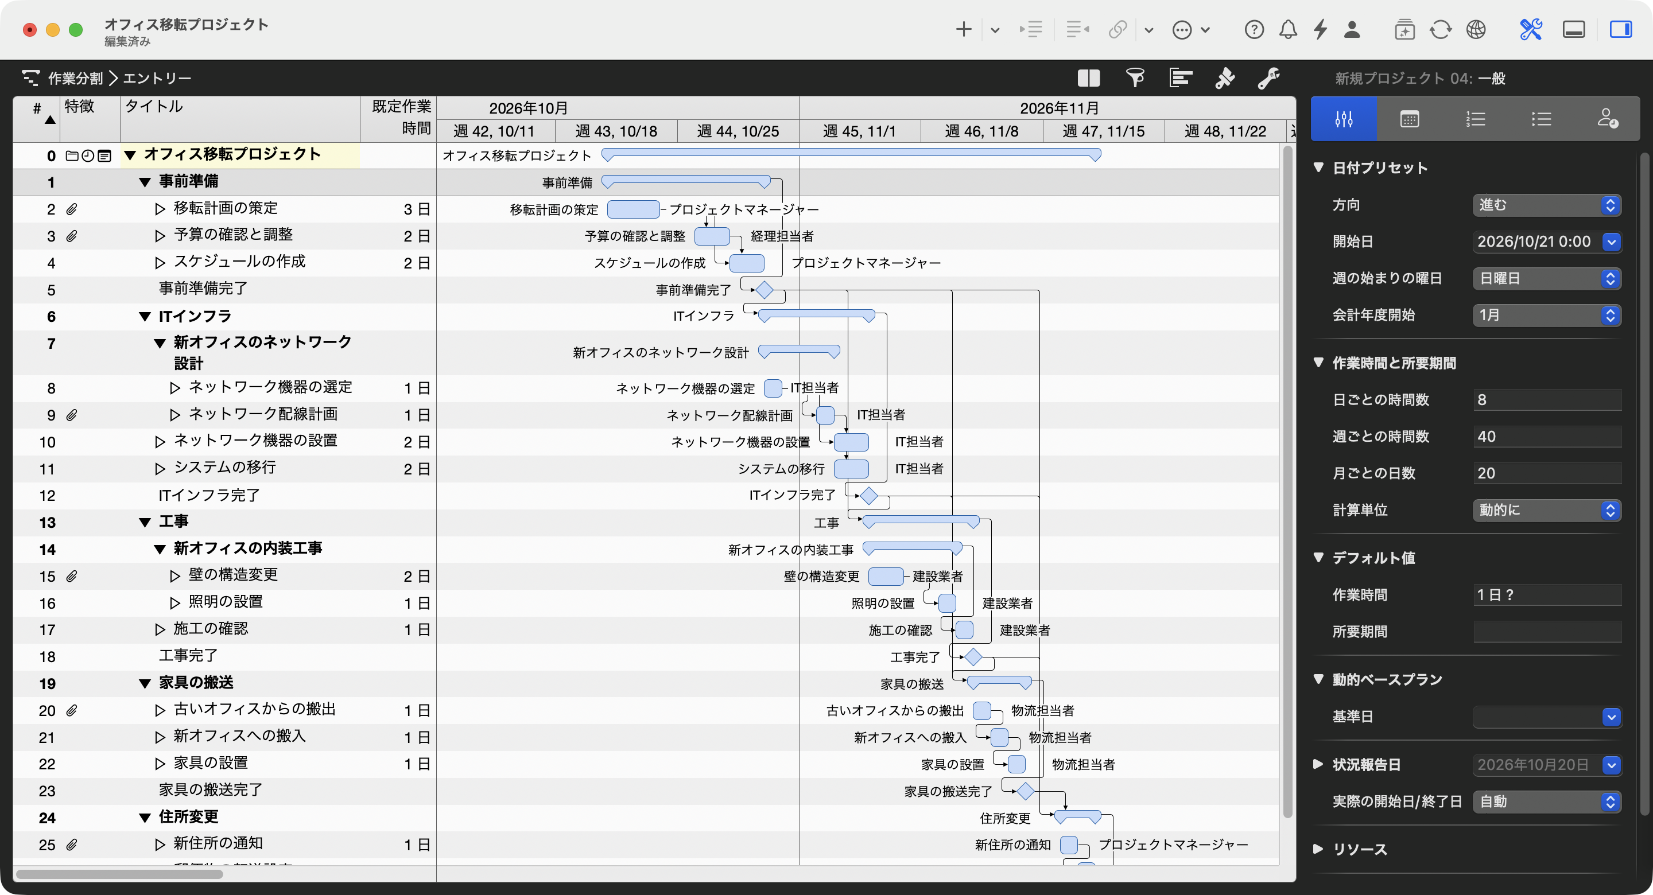
Task: Toggle the right sidebar panel icon
Action: [1620, 29]
